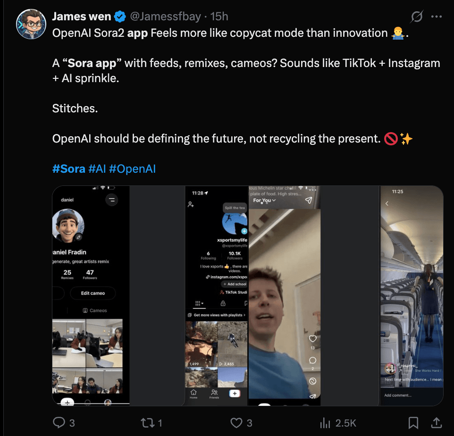Open the three-dot more options menu
The width and height of the screenshot is (454, 436).
pos(437,17)
